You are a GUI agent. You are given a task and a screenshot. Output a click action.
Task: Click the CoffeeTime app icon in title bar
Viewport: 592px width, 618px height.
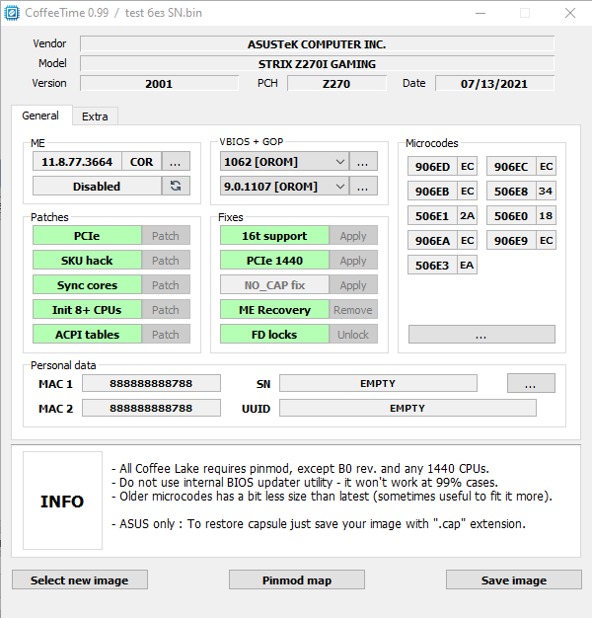(12, 13)
